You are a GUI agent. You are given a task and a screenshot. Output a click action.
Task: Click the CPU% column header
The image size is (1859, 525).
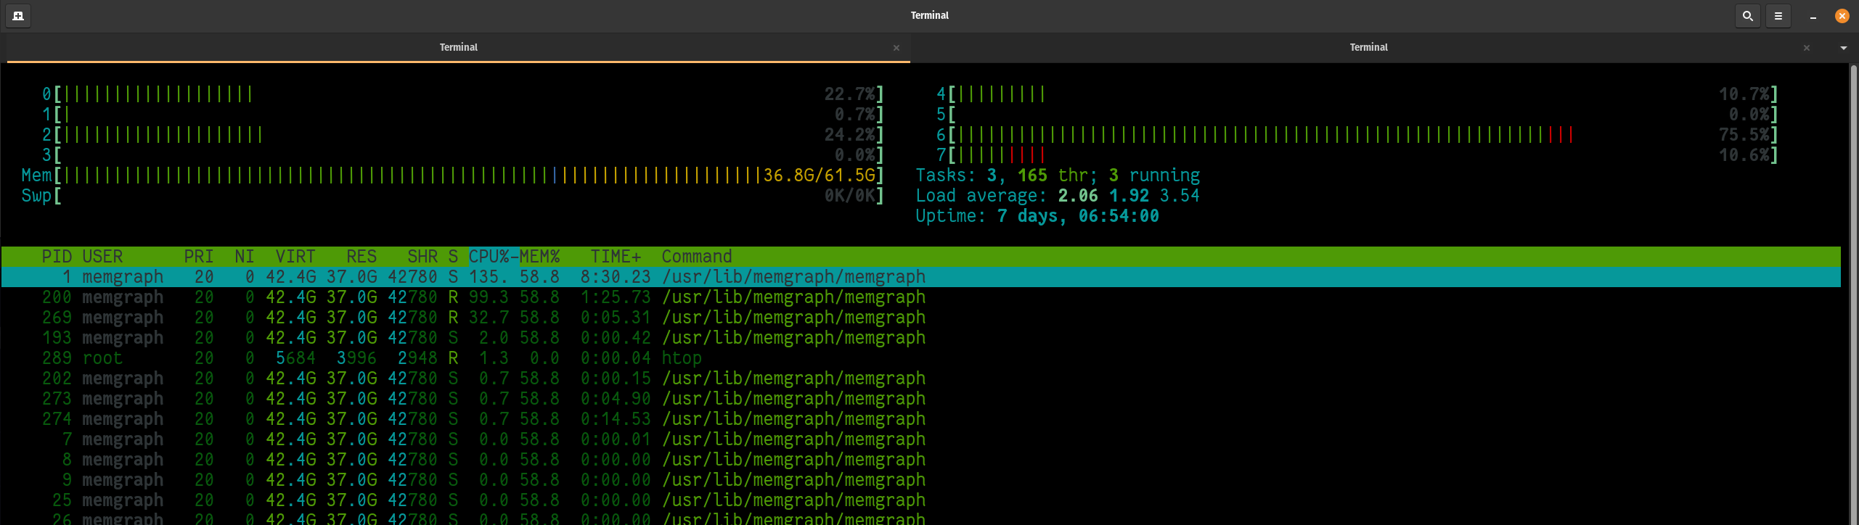pos(493,257)
